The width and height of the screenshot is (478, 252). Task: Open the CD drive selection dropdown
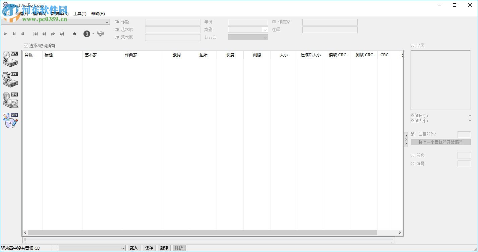(107, 21)
